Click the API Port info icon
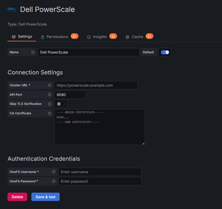 coord(50,95)
